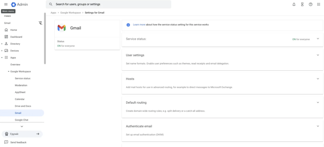This screenshot has width=324, height=147.
Task: Click Settings for Gmail breadcrumb text
Action: [94, 13]
